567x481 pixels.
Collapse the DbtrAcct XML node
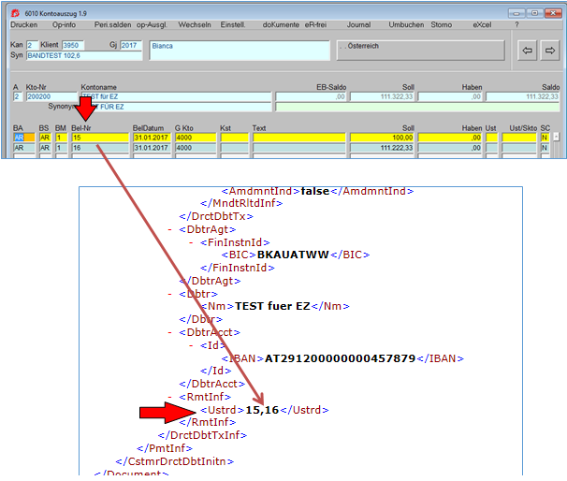tap(169, 332)
